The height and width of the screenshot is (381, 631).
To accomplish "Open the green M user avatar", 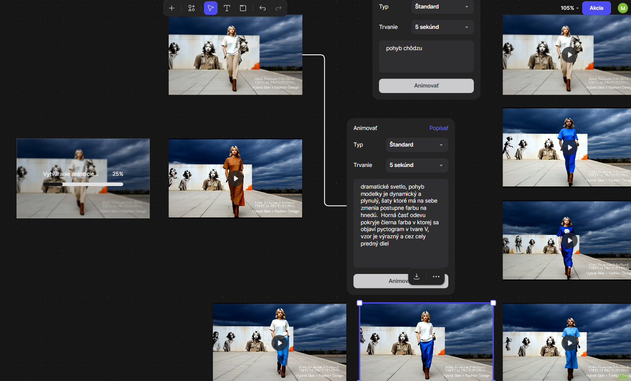I will pos(623,8).
